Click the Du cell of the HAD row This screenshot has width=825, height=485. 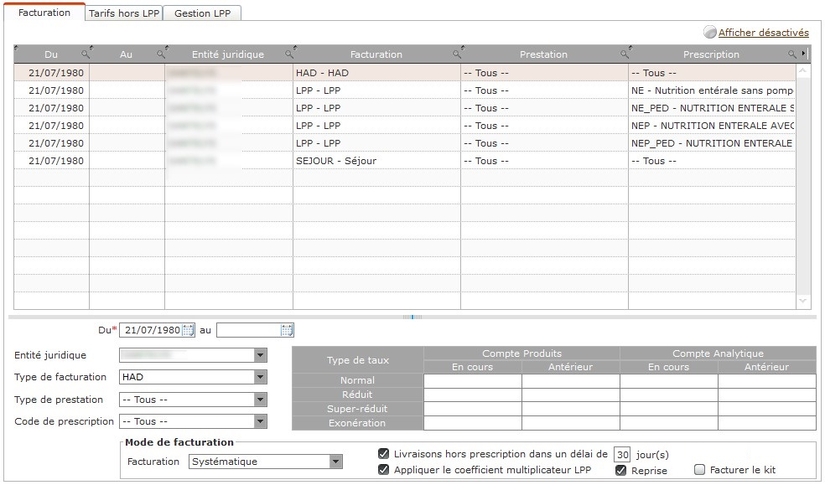(x=52, y=73)
